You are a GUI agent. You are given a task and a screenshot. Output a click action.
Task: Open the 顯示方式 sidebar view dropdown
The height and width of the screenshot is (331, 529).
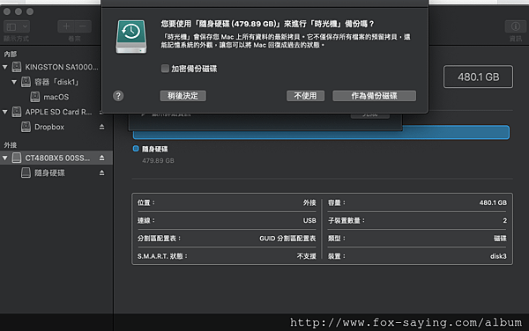[x=17, y=26]
